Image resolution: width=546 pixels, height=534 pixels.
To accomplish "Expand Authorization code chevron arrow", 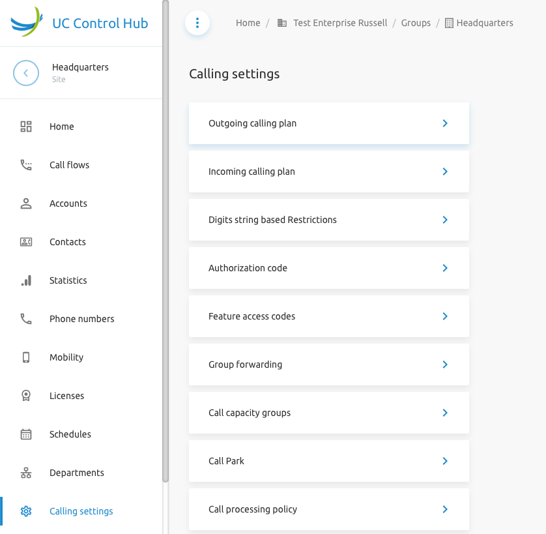I will coord(445,268).
